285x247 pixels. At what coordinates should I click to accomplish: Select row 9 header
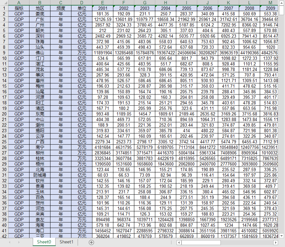(4, 53)
